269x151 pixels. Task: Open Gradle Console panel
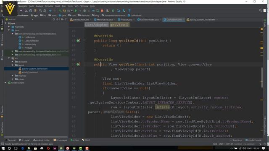[x=253, y=140]
